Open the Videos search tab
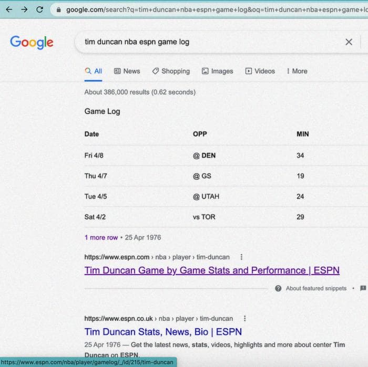The image size is (368, 367). coord(260,71)
